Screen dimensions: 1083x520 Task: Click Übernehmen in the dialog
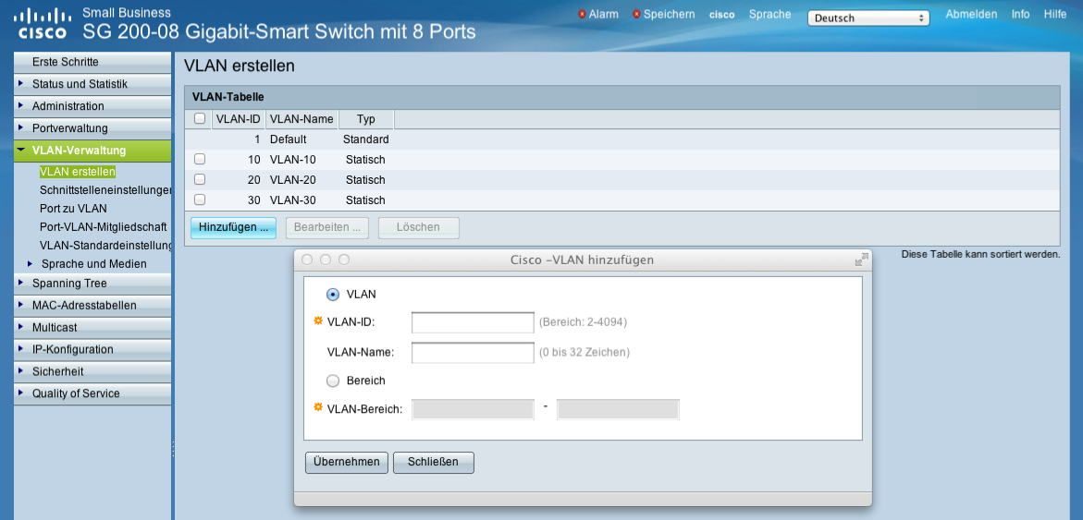pos(347,462)
